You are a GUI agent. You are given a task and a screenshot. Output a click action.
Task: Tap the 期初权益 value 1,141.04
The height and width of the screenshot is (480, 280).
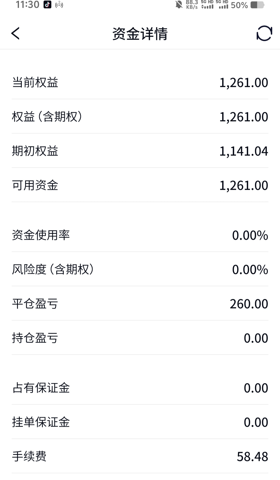(244, 151)
